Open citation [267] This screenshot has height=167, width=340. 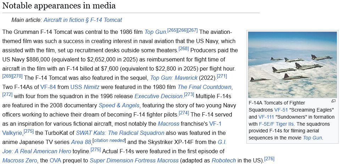193,30
